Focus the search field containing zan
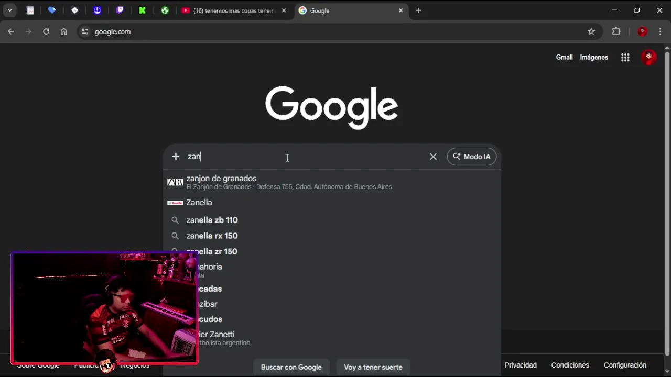Viewport: 671px width, 377px height. point(304,157)
